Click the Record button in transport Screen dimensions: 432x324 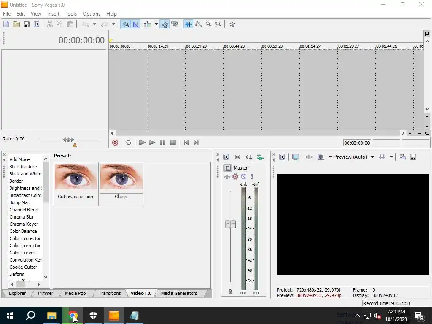[115, 143]
